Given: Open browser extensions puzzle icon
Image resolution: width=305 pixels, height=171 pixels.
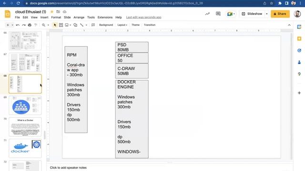Looking at the screenshot, I should point(280,3).
